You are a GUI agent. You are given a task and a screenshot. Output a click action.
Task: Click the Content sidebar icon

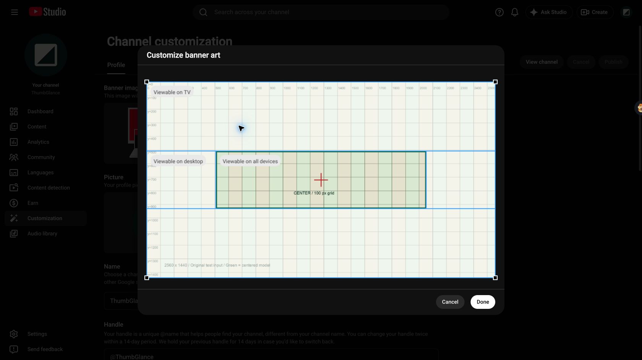(x=14, y=127)
